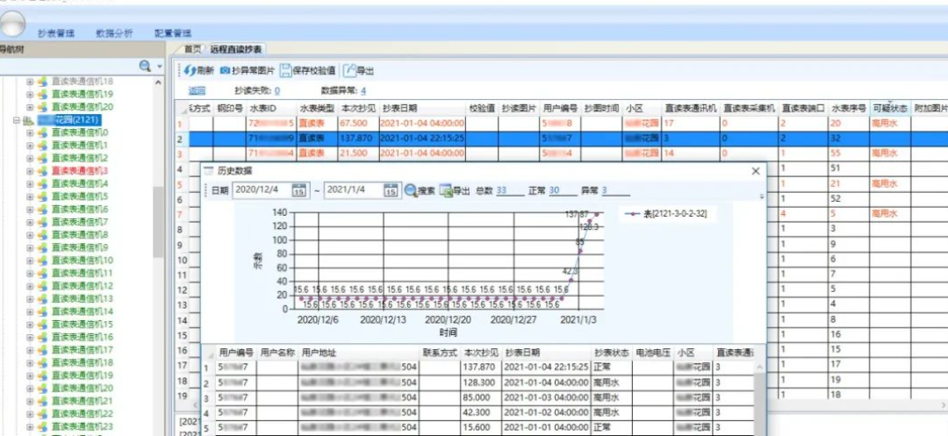Image resolution: width=948 pixels, height=436 pixels.
Task: Switch to the 首页 tab
Action: (x=192, y=49)
